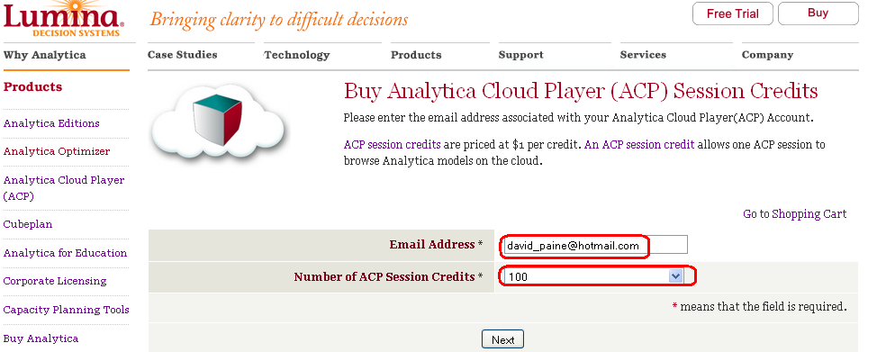Click the Email Address input field
This screenshot has width=886, height=352.
[x=594, y=245]
